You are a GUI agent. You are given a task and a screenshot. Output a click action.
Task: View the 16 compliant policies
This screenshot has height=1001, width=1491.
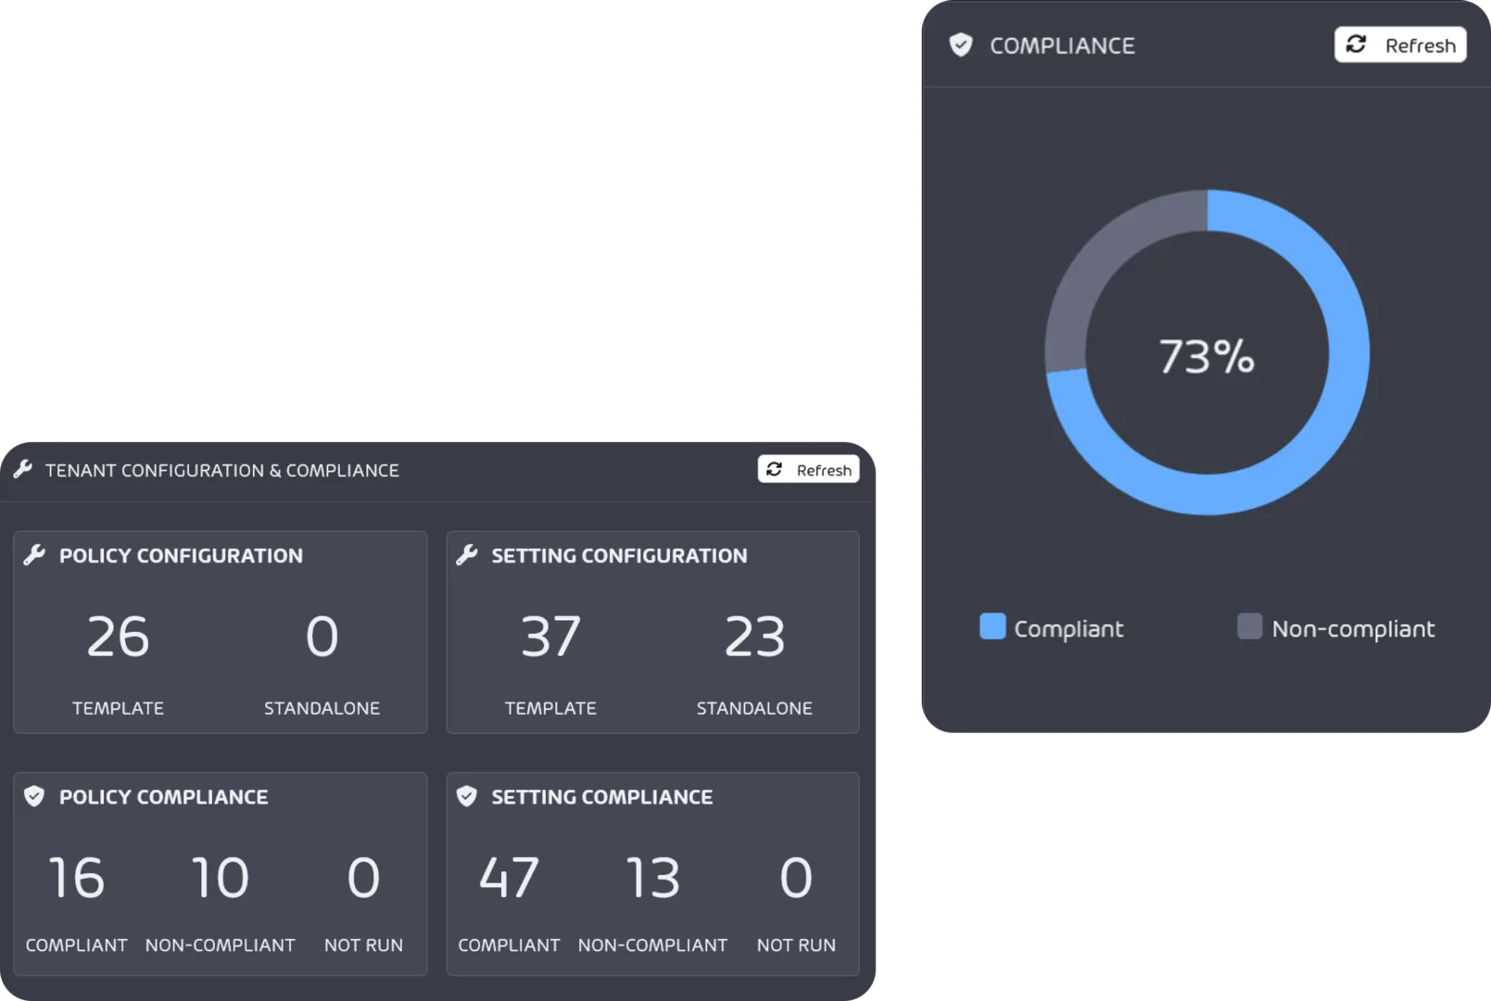click(76, 878)
